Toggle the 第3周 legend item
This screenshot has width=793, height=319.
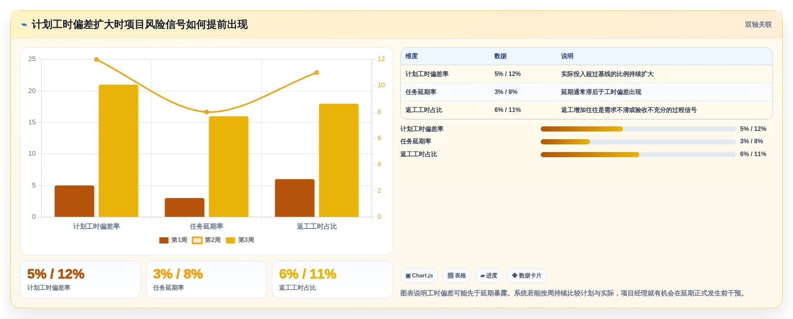pyautogui.click(x=240, y=240)
